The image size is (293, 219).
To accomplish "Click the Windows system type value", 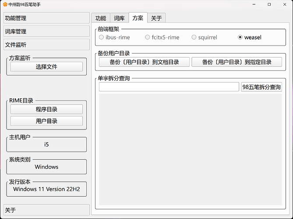I will coord(46,167).
